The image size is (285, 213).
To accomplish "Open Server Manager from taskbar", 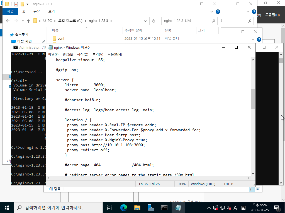I will point(151,207).
